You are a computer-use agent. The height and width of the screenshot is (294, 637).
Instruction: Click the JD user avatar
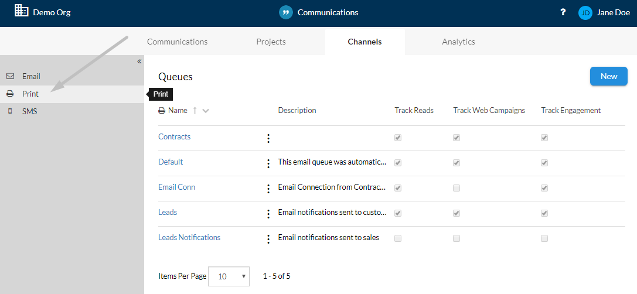coord(585,12)
